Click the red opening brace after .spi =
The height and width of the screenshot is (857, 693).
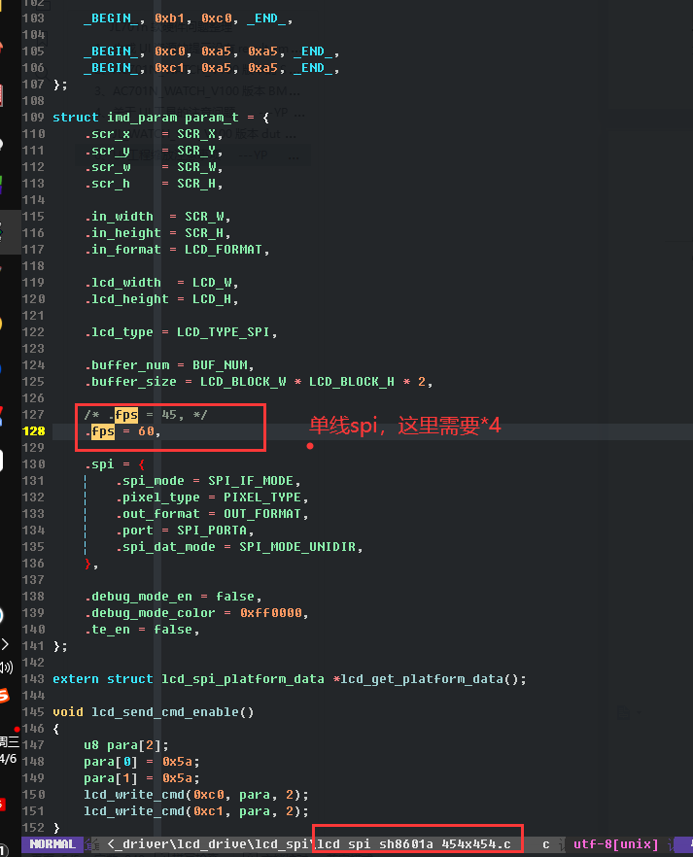click(x=142, y=464)
